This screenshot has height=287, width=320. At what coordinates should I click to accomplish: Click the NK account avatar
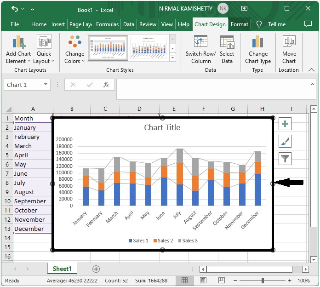click(x=223, y=9)
